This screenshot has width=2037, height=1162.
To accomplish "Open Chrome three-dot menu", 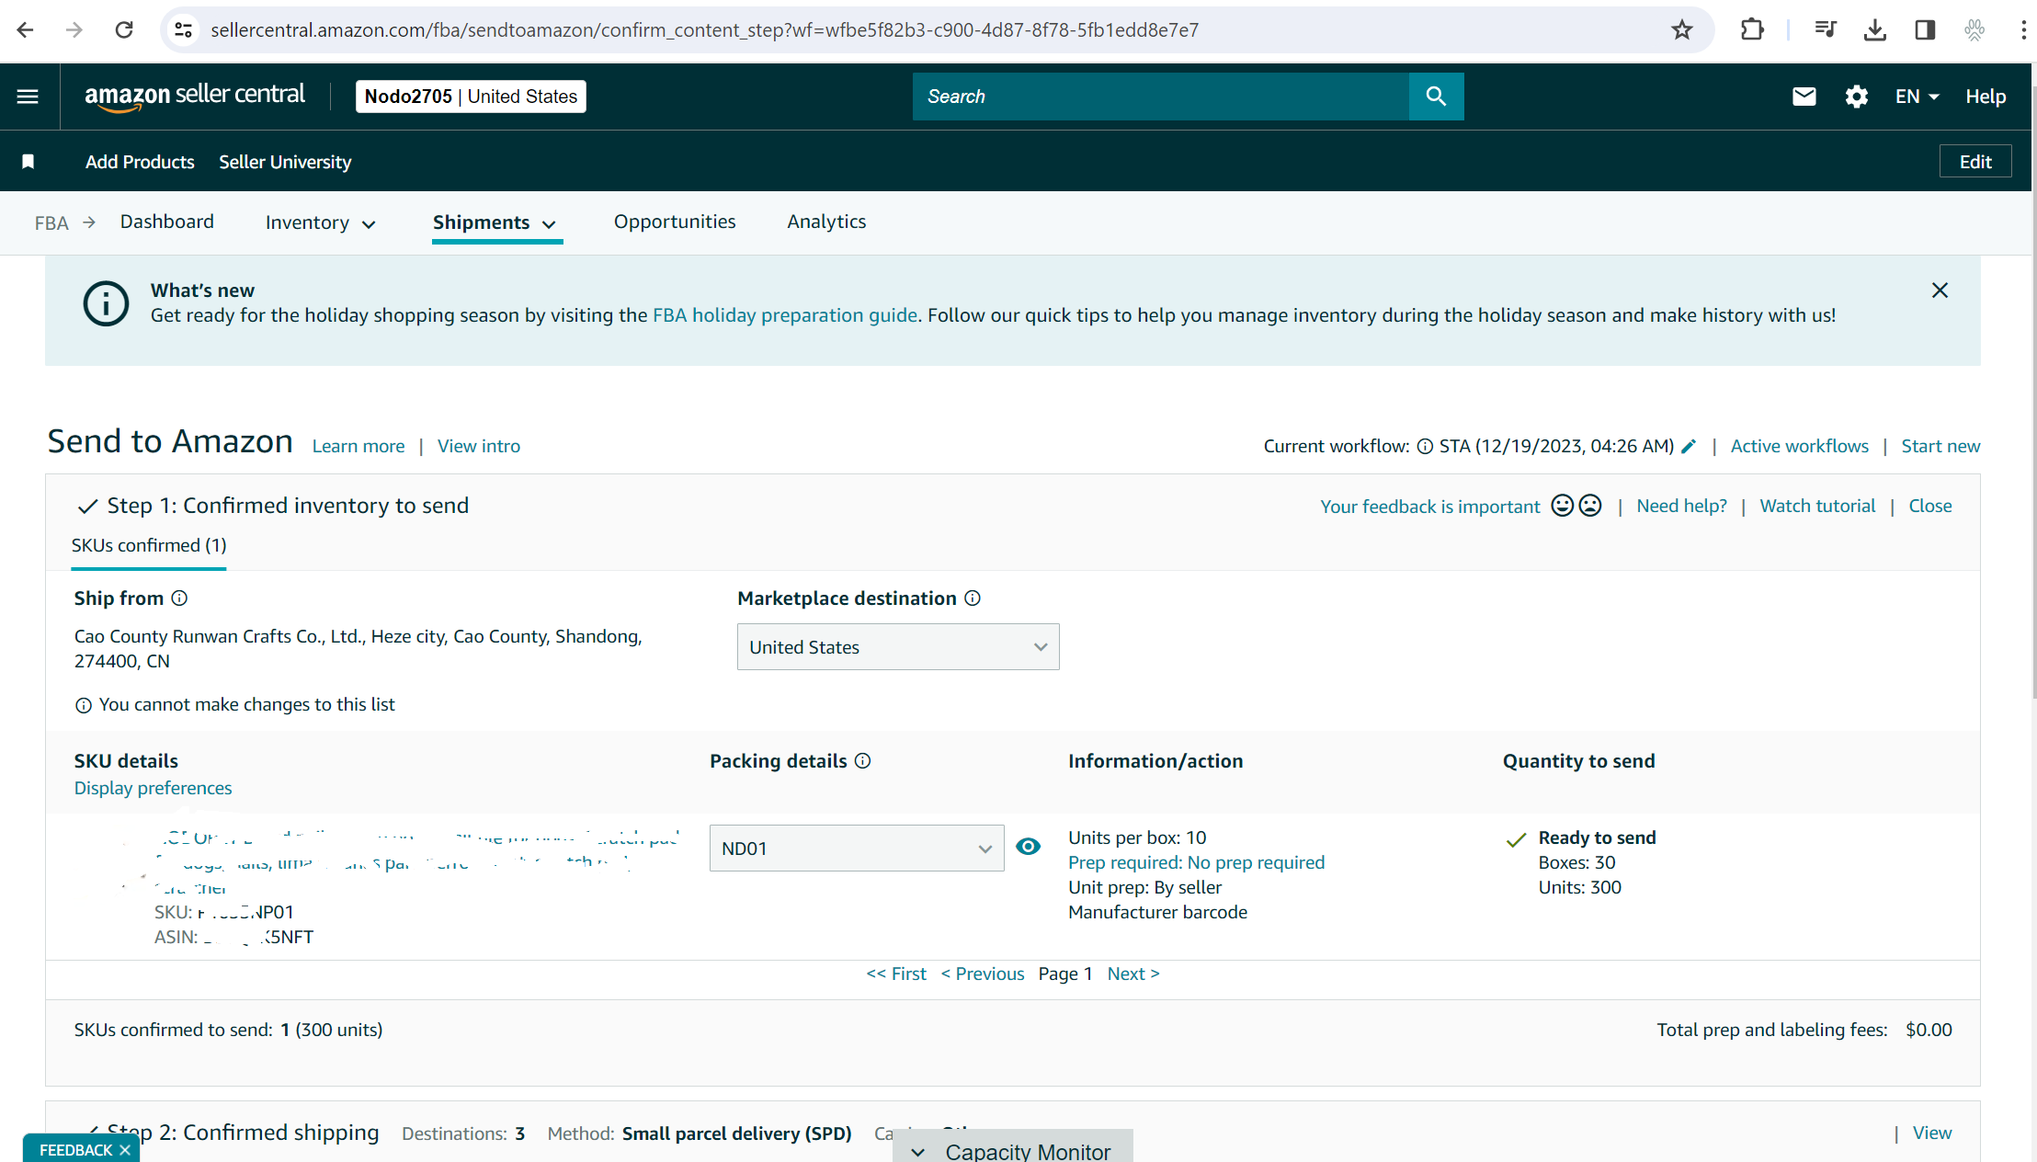I will 2023,29.
